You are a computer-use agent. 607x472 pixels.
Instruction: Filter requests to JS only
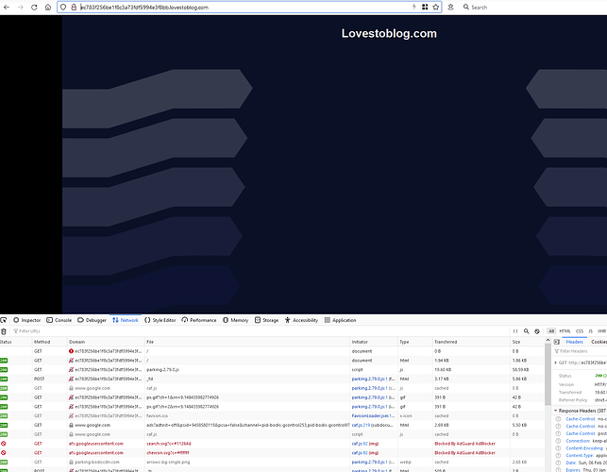click(590, 331)
